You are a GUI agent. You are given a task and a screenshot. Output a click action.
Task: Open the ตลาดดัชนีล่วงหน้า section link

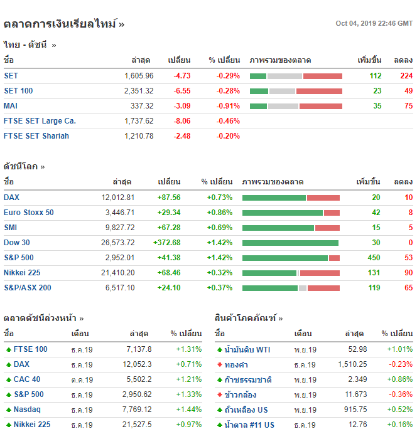point(44,319)
